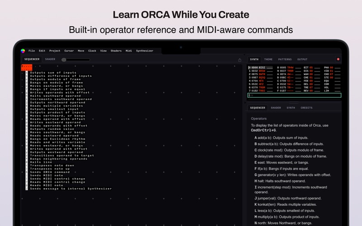362x226 pixels.
Task: Click the rainbow app logo icon
Action: tap(23, 51)
